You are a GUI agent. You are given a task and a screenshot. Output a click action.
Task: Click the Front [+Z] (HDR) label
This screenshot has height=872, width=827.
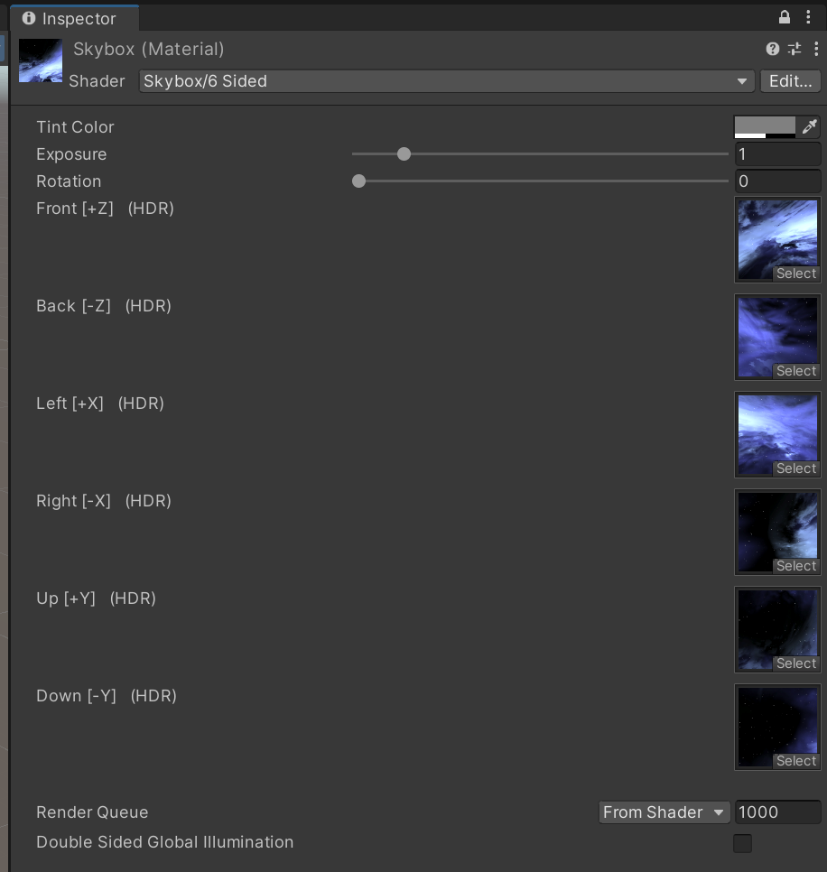(x=105, y=209)
